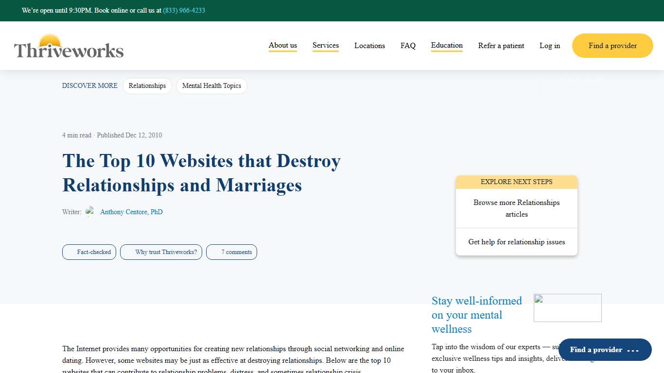Open the Education menu
Viewport: 664px width, 373px height.
[x=446, y=45]
